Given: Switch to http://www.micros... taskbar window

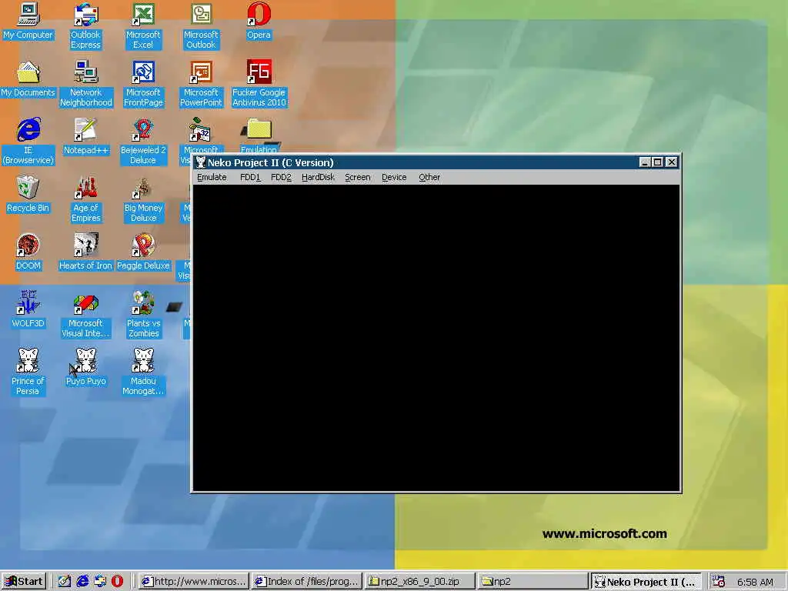Looking at the screenshot, I should pos(193,582).
